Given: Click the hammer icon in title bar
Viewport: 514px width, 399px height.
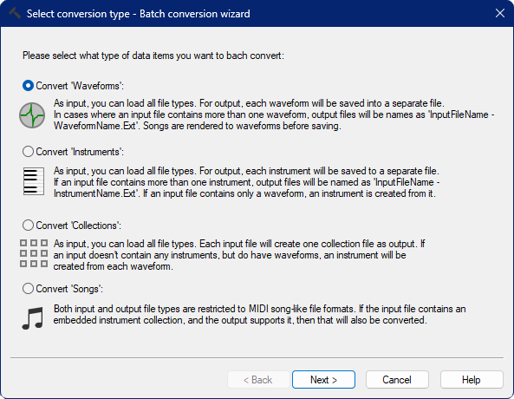Looking at the screenshot, I should (x=15, y=14).
